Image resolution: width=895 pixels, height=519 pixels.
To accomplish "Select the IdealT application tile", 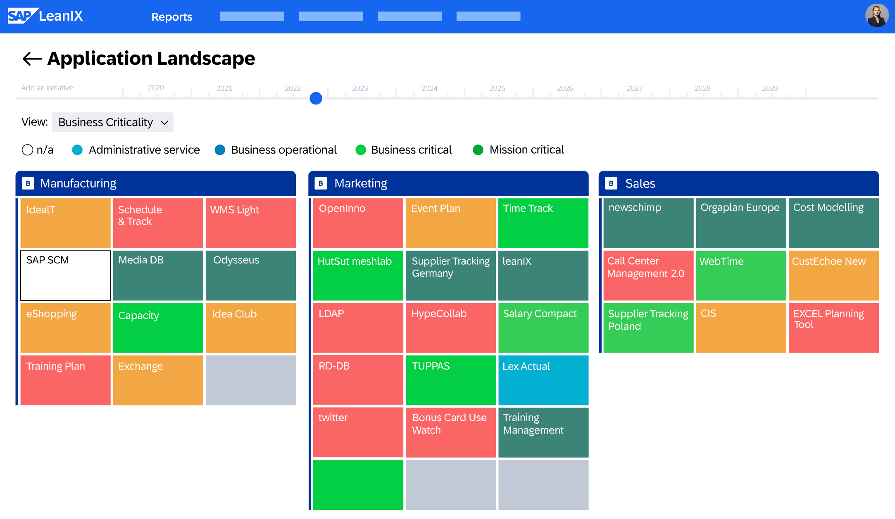I will pyautogui.click(x=65, y=223).
